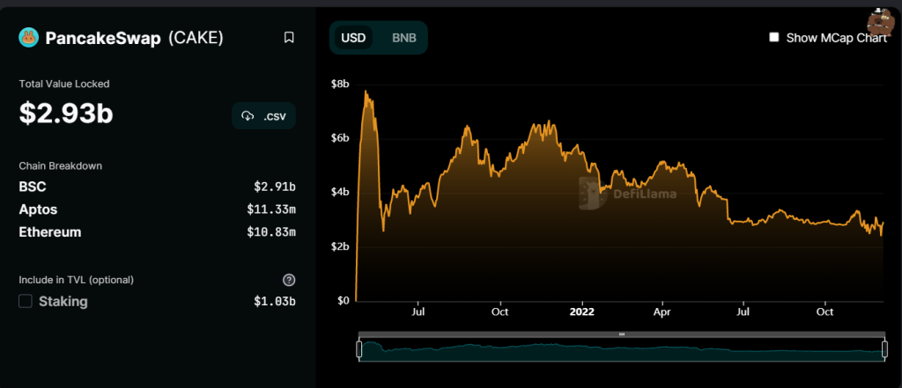Select the Aptos chain breakdown row
902x388 pixels.
[157, 209]
